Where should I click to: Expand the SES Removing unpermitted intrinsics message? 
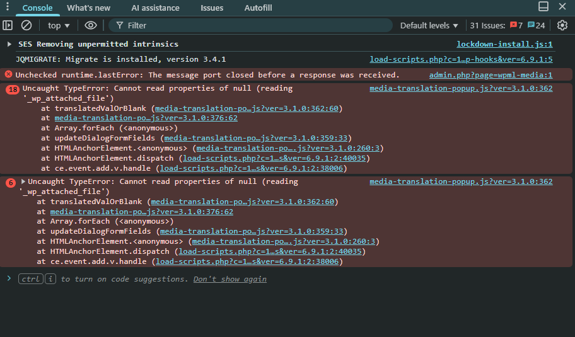(9, 44)
